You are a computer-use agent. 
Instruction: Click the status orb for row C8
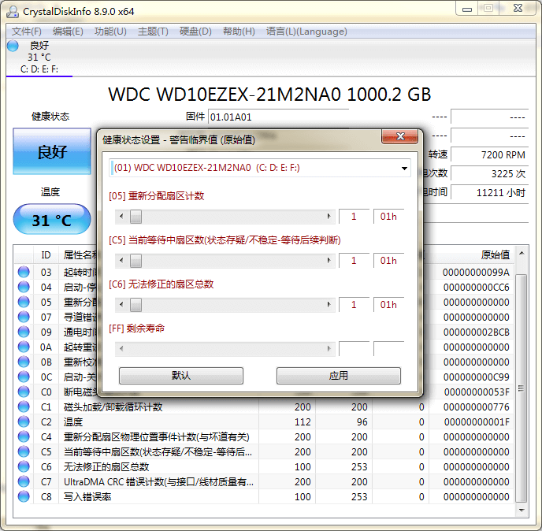click(24, 497)
